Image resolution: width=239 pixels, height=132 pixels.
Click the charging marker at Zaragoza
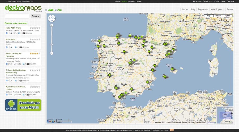tap(149, 52)
